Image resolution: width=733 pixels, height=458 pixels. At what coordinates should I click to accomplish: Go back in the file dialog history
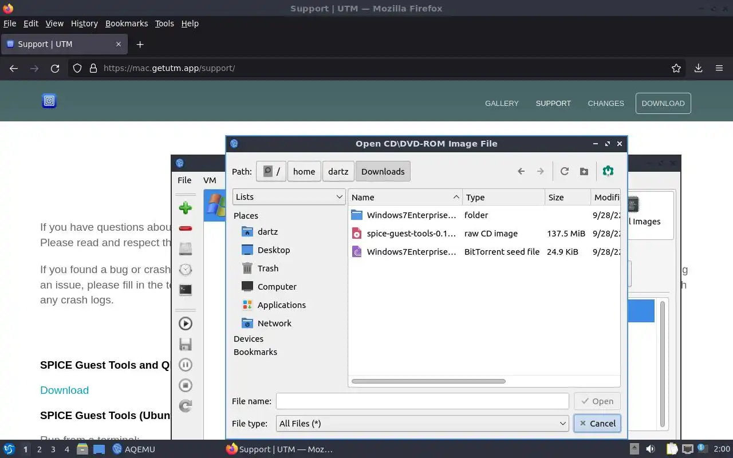coord(521,171)
